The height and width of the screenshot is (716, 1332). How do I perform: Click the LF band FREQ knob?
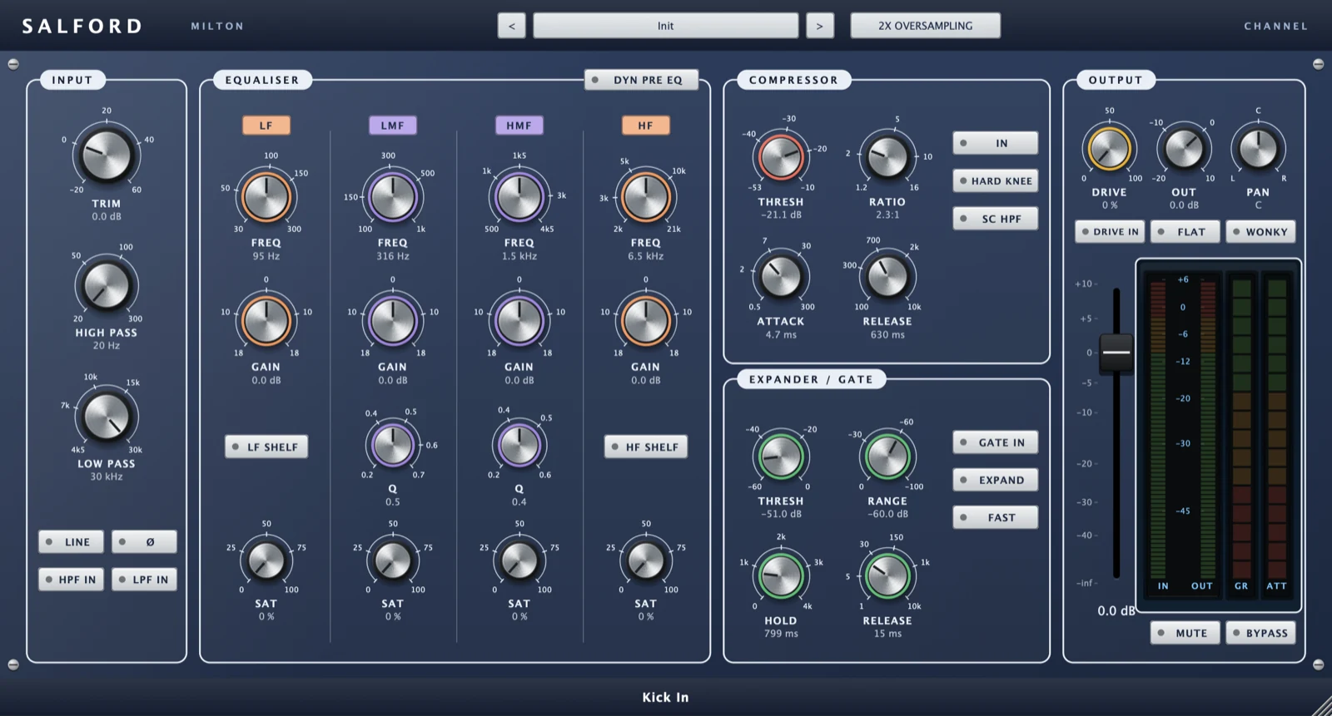tap(266, 197)
